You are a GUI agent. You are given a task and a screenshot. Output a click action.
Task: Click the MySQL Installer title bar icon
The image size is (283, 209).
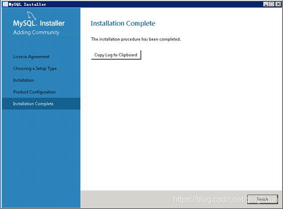[x=5, y=4]
